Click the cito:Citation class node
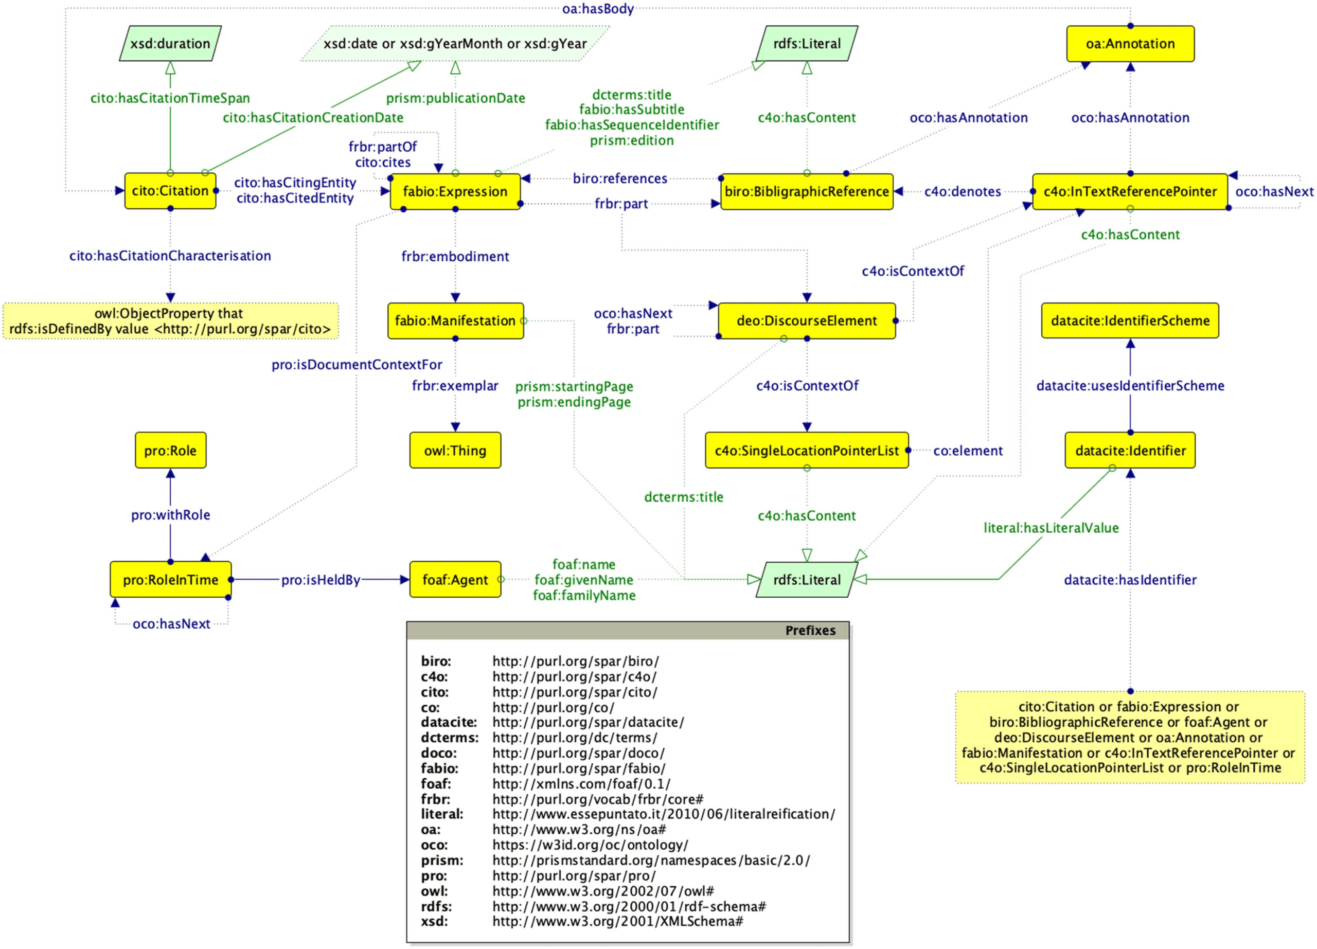This screenshot has height=949, width=1317. point(170,191)
